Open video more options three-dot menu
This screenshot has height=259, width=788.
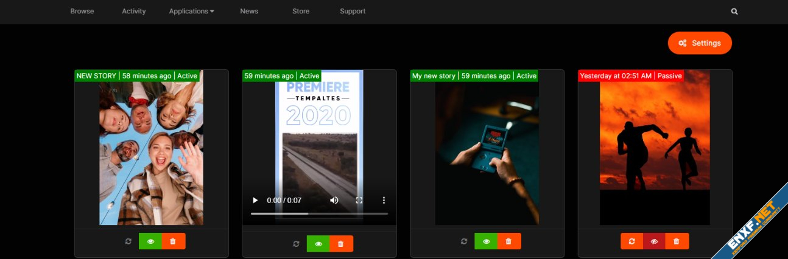point(384,200)
